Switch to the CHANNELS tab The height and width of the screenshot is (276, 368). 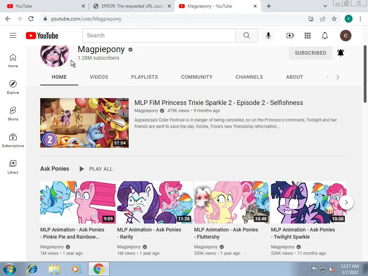(x=249, y=77)
